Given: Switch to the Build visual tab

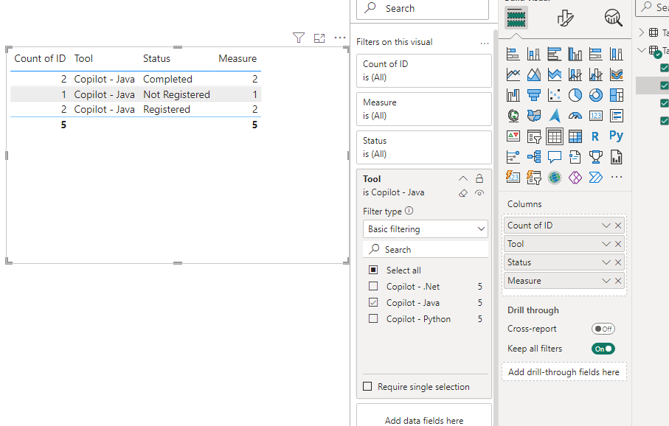Looking at the screenshot, I should coord(516,18).
